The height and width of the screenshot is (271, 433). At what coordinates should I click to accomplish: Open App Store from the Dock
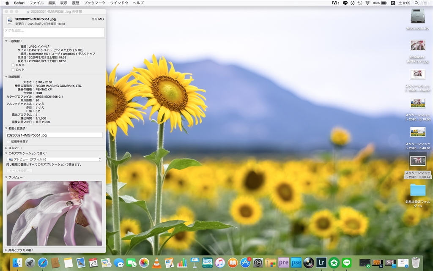(245, 263)
